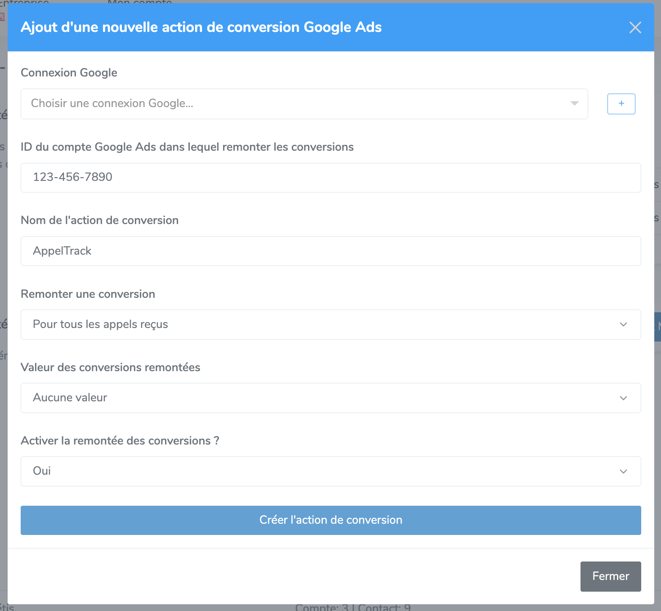Add a new Google connection with plus button
661x611 pixels.
coord(621,104)
